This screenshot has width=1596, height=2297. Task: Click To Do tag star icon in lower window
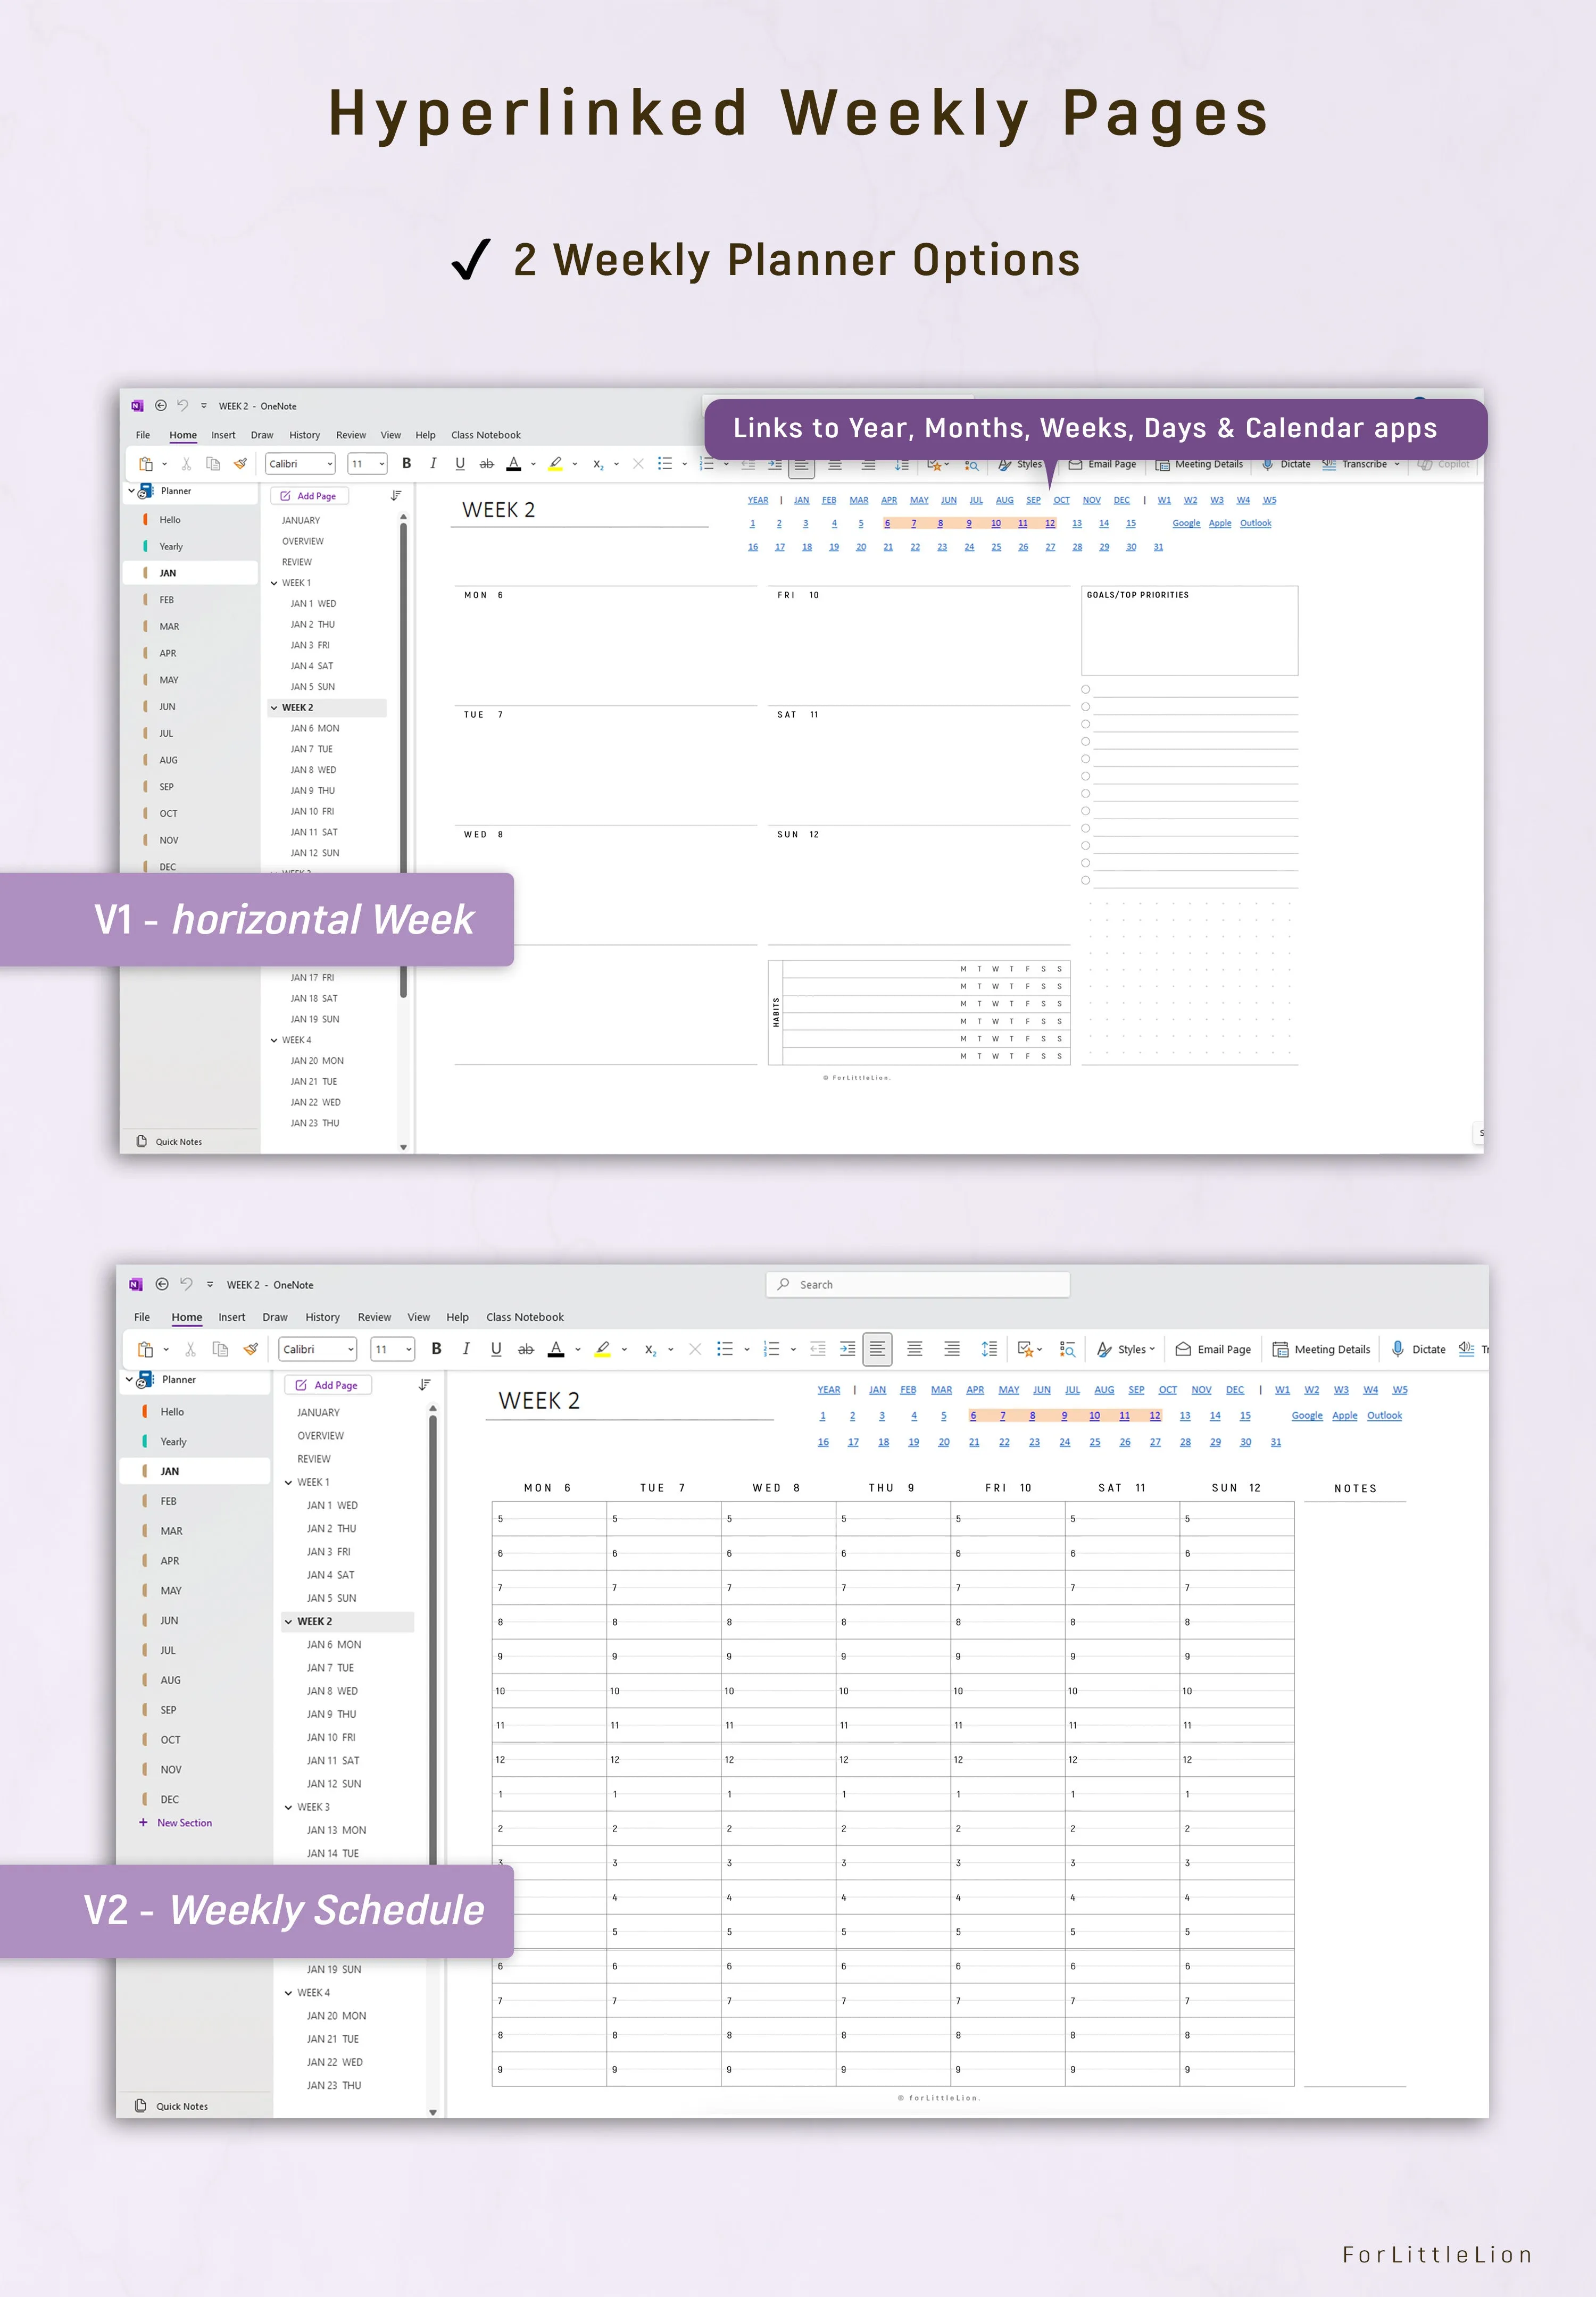click(x=1025, y=1349)
